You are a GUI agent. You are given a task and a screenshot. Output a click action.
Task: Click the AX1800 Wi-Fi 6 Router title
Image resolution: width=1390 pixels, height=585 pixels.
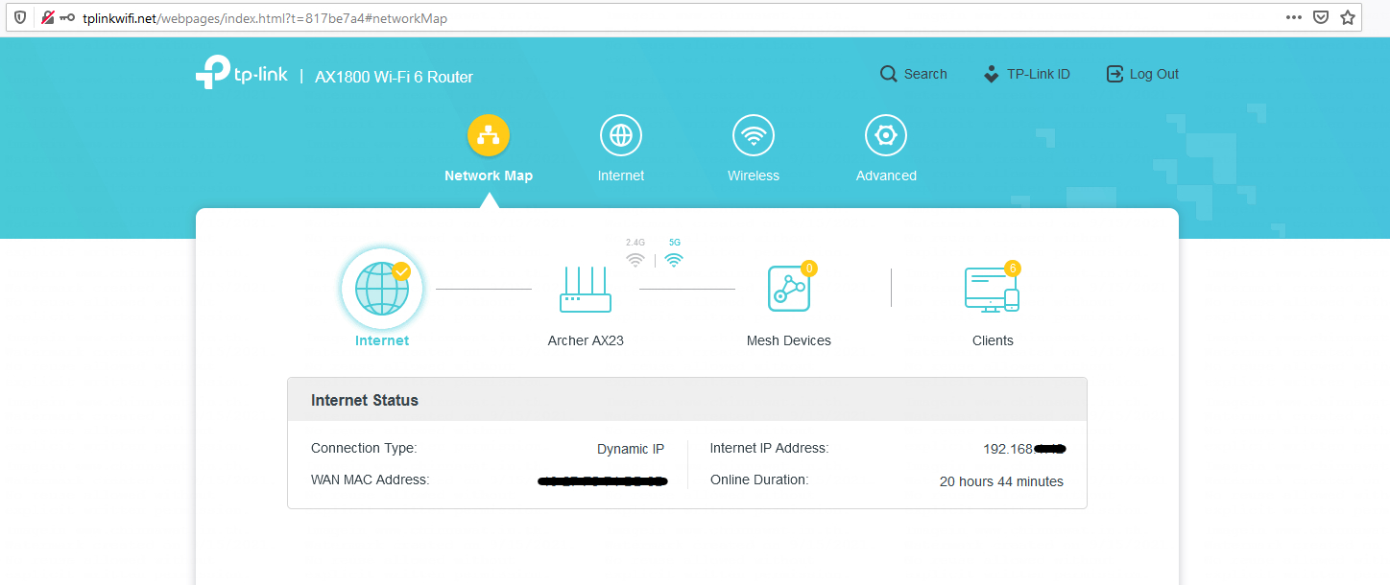394,77
